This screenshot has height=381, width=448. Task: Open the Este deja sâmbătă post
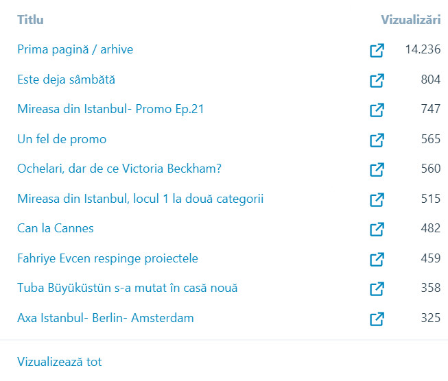tap(66, 79)
